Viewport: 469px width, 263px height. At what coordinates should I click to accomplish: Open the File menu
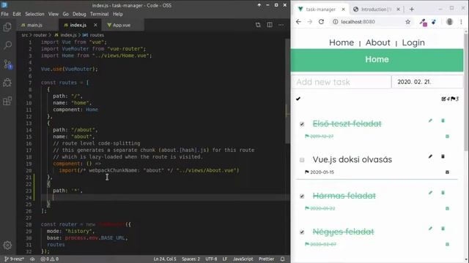(x=5, y=14)
